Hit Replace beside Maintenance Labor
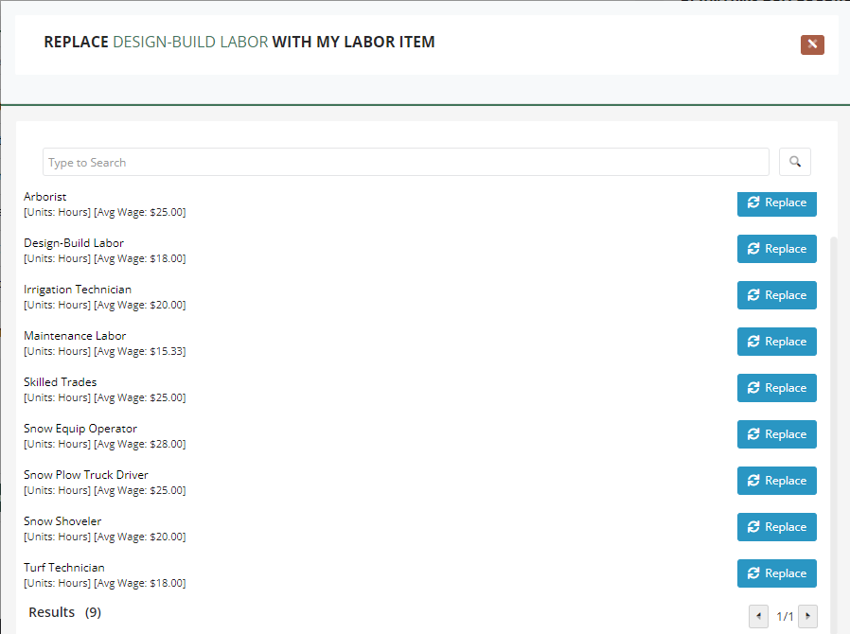Image resolution: width=850 pixels, height=634 pixels. [776, 342]
